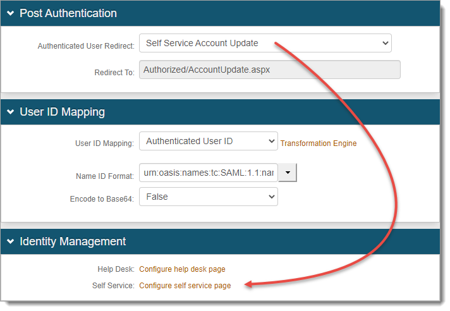Click the "Encode to Base64:" field label
This screenshot has height=311, width=450.
[102, 199]
